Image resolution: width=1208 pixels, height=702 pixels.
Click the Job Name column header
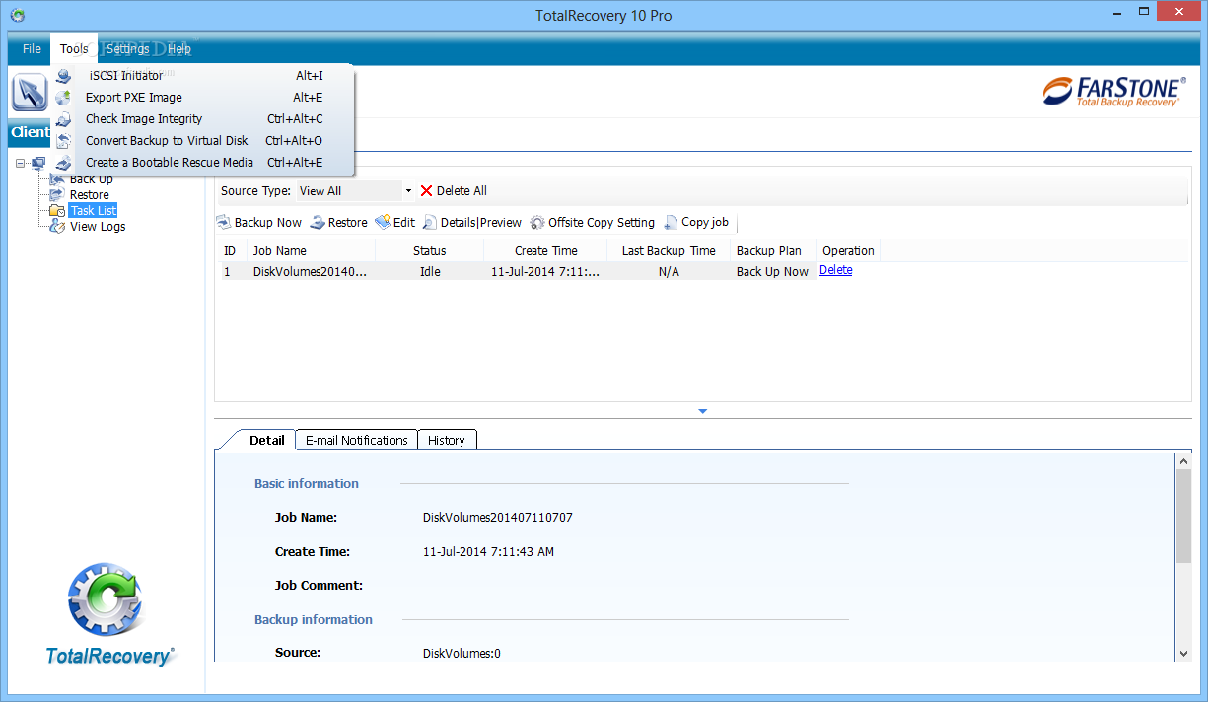[311, 251]
